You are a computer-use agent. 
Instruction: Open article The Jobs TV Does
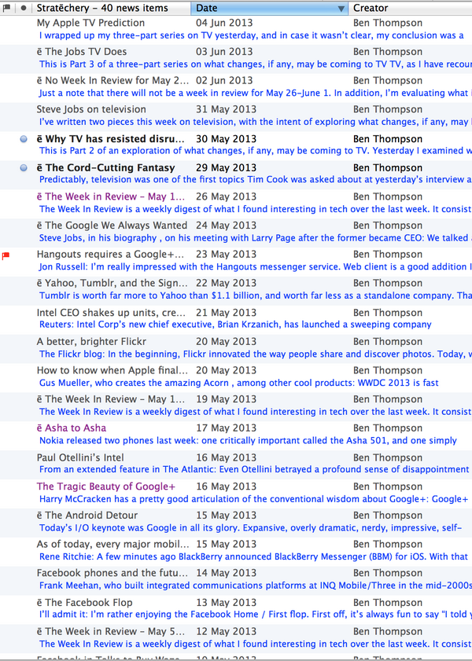point(81,52)
